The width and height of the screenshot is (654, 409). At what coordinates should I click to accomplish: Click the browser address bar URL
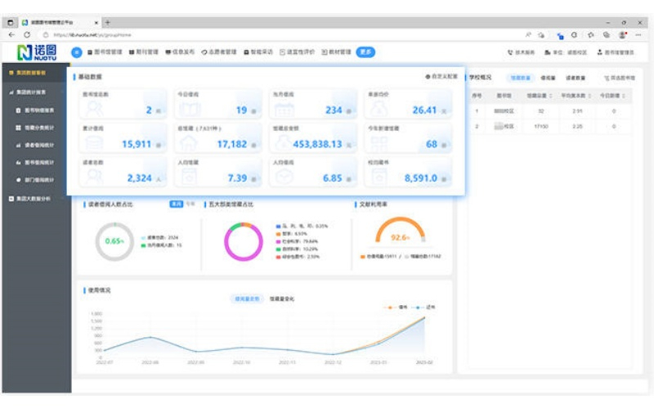(x=92, y=35)
